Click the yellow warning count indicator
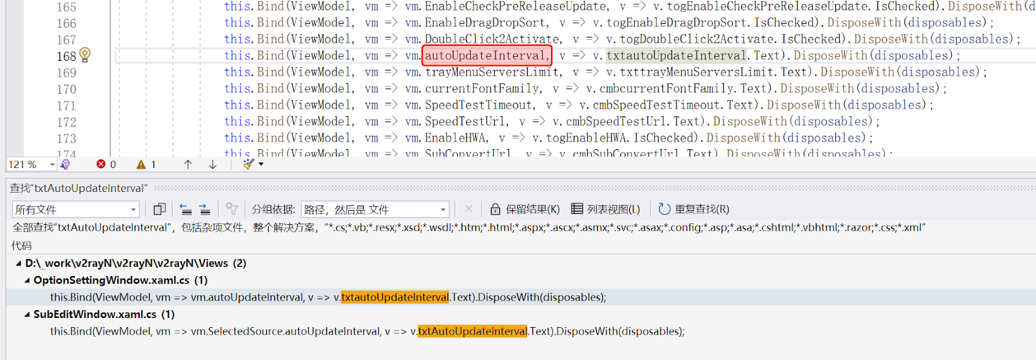1036x360 pixels. [146, 165]
